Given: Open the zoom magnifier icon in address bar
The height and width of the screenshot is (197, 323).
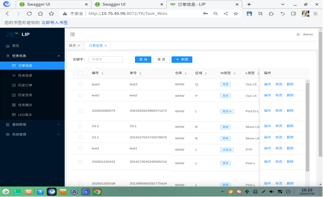Looking at the screenshot, I should point(215,13).
